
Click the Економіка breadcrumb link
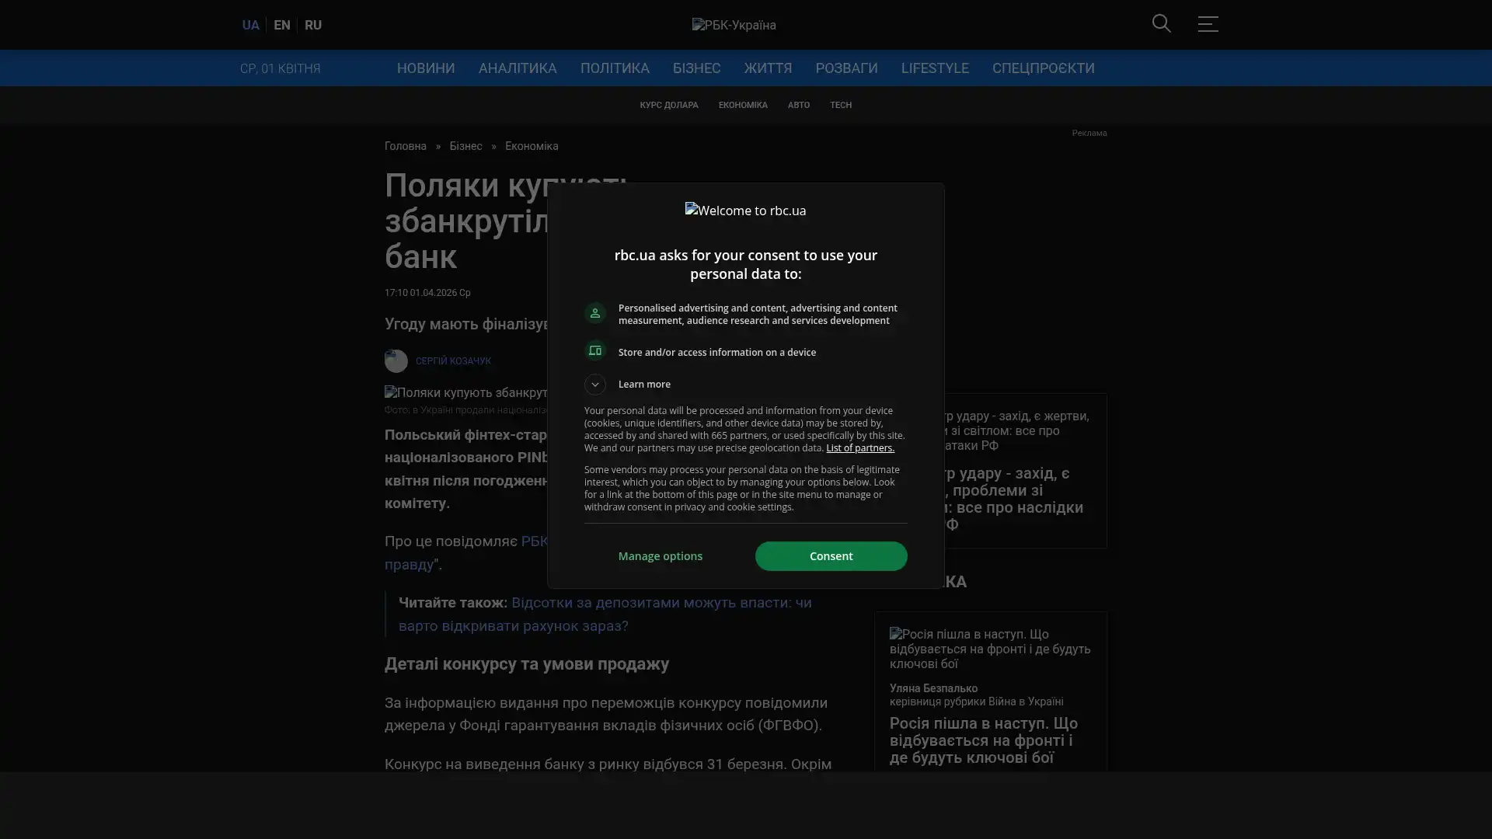(x=532, y=146)
